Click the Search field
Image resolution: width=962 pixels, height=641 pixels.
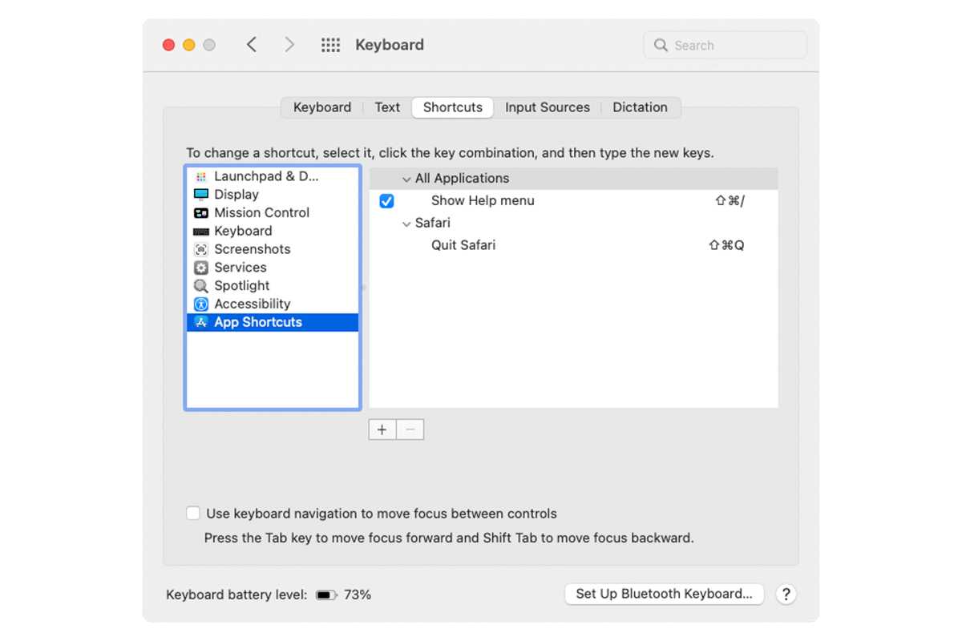pos(725,46)
